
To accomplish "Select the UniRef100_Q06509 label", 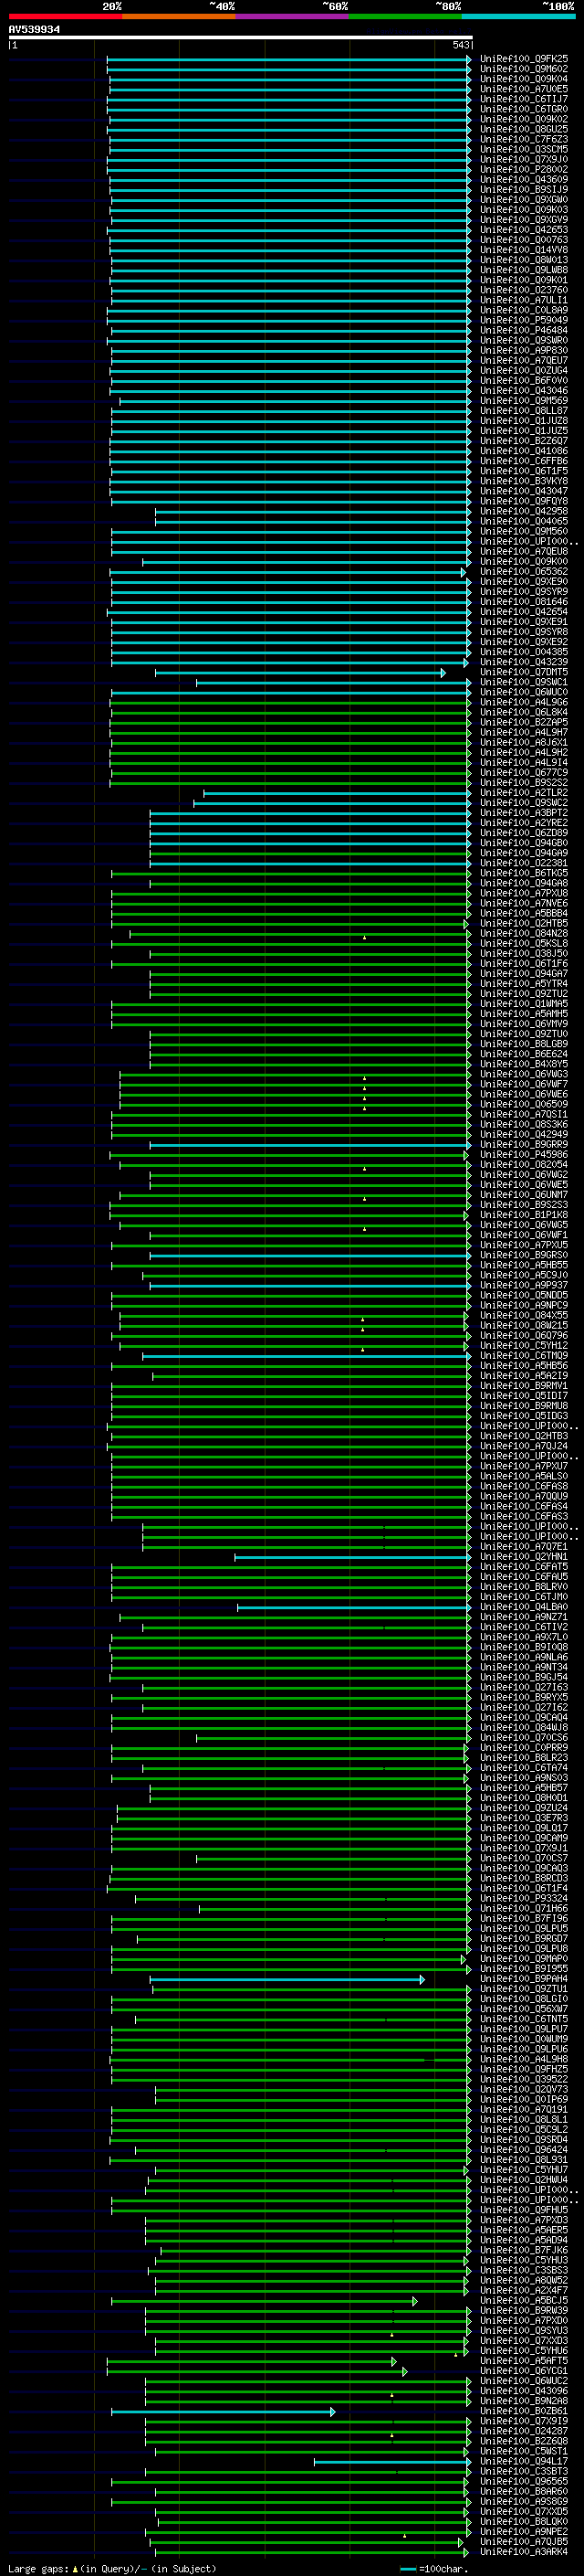I will pos(524,1105).
